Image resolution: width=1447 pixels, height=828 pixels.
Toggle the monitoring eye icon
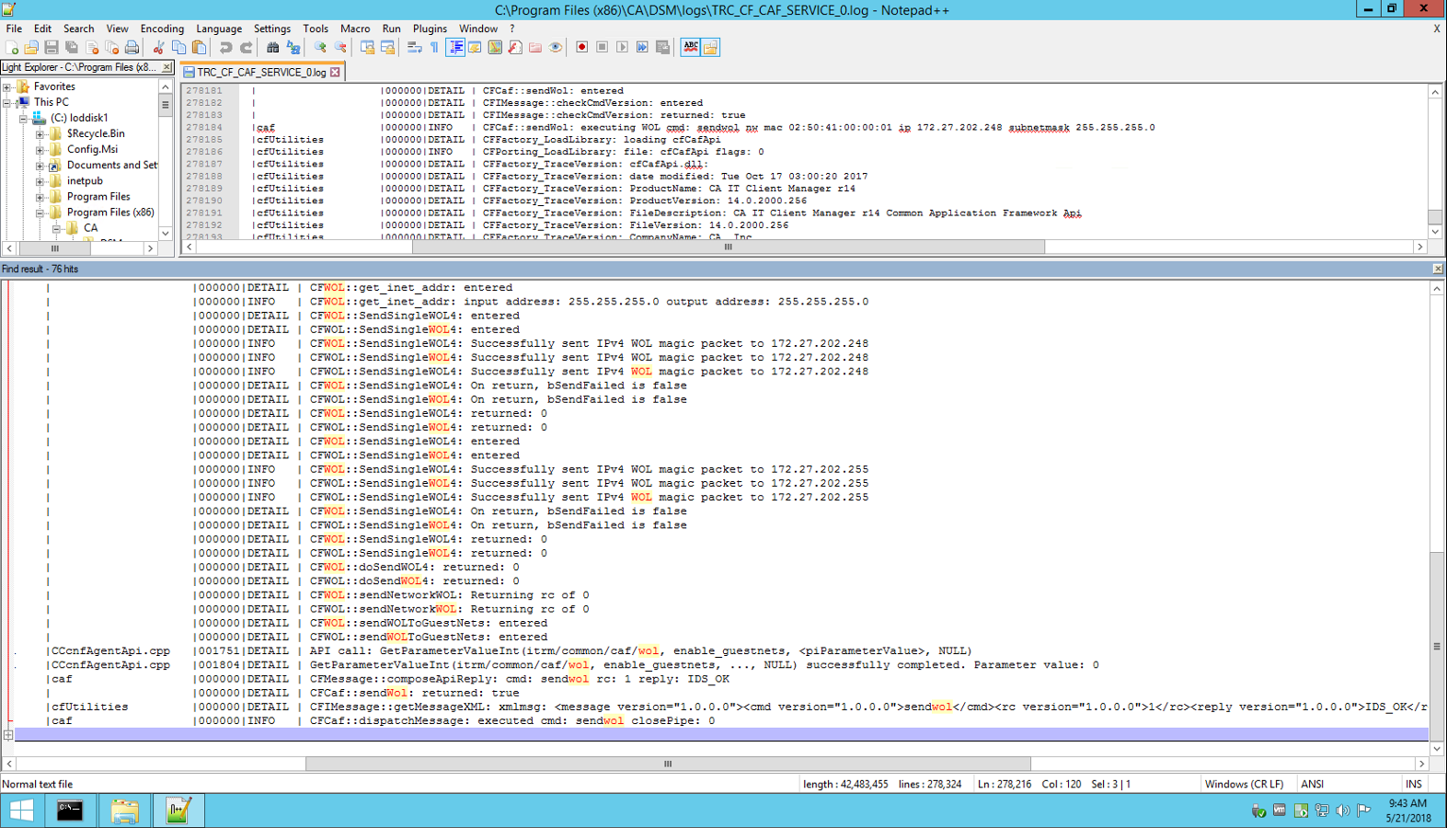coord(555,47)
